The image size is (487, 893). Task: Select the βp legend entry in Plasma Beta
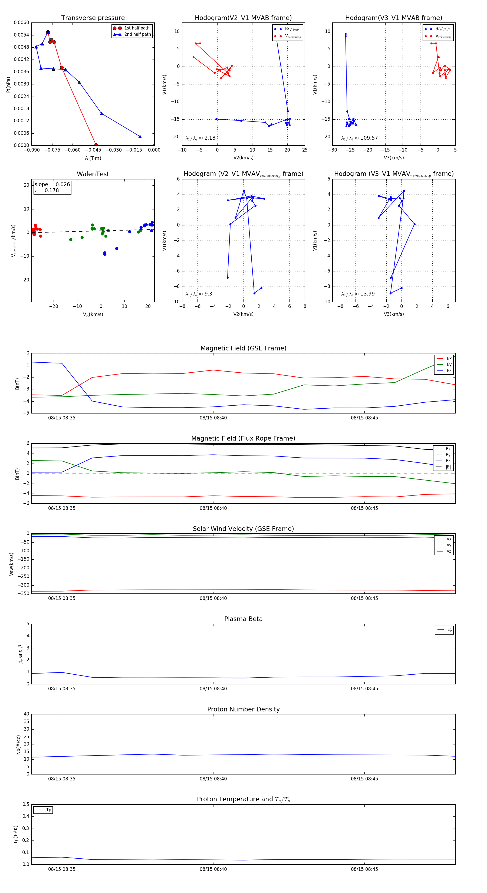[444, 630]
